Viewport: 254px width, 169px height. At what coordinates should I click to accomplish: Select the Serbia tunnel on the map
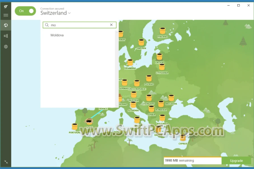151,109
